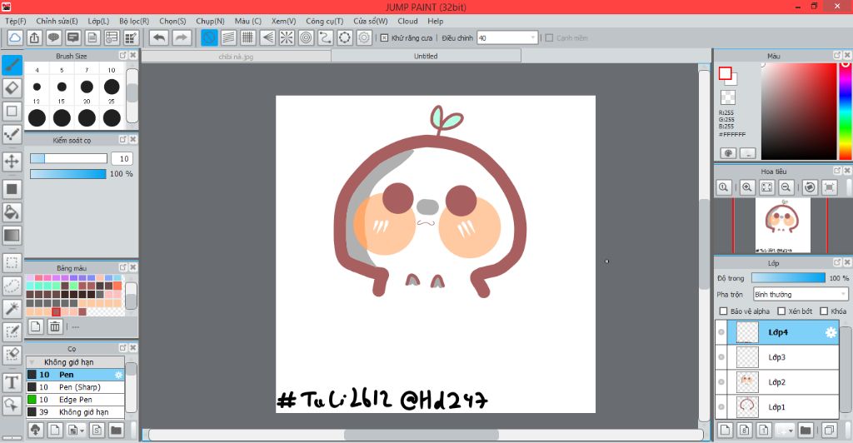This screenshot has height=443, width=853.
Task: Open the Tệp(F) menu
Action: (x=15, y=21)
